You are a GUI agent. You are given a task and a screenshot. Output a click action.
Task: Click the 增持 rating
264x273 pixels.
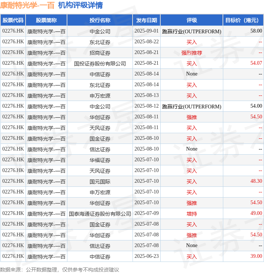192,214
